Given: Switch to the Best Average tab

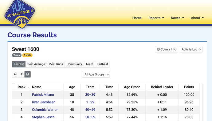Looking at the screenshot, I should 36,64.
